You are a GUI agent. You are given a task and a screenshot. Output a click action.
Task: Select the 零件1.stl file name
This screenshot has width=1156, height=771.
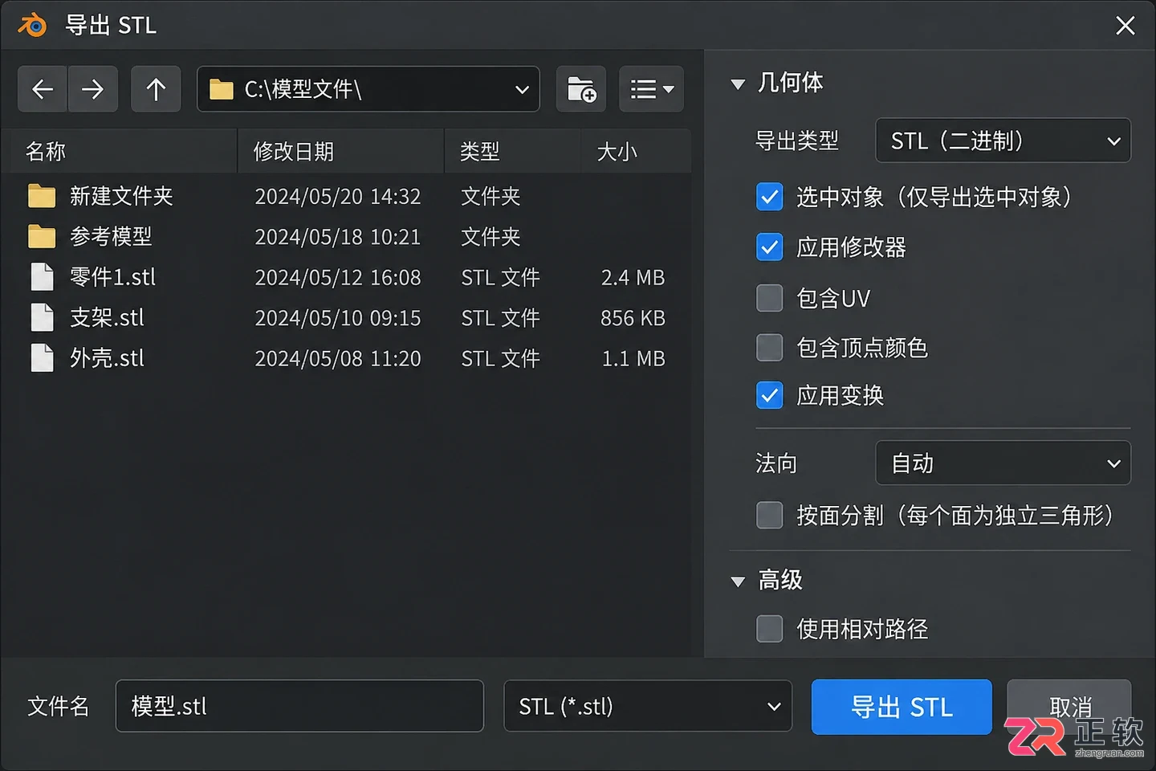112,277
